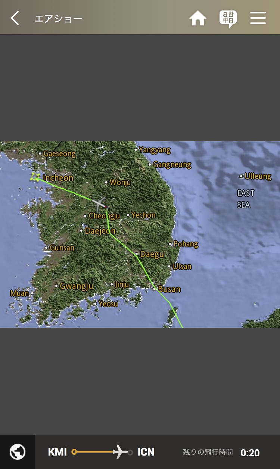Click the Daejeon city label

click(x=100, y=231)
